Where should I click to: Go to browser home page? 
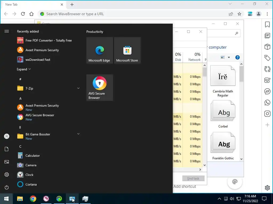(31, 14)
